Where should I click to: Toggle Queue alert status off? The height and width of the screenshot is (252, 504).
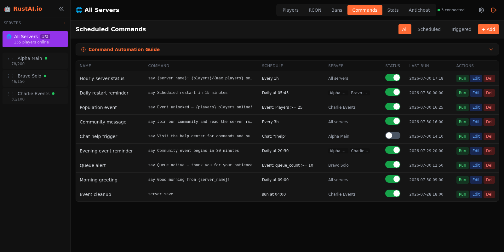393,164
